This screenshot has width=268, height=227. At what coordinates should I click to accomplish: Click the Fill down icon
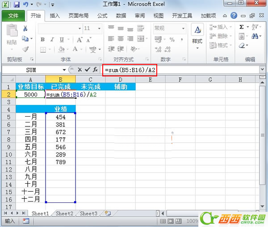pos(241,36)
